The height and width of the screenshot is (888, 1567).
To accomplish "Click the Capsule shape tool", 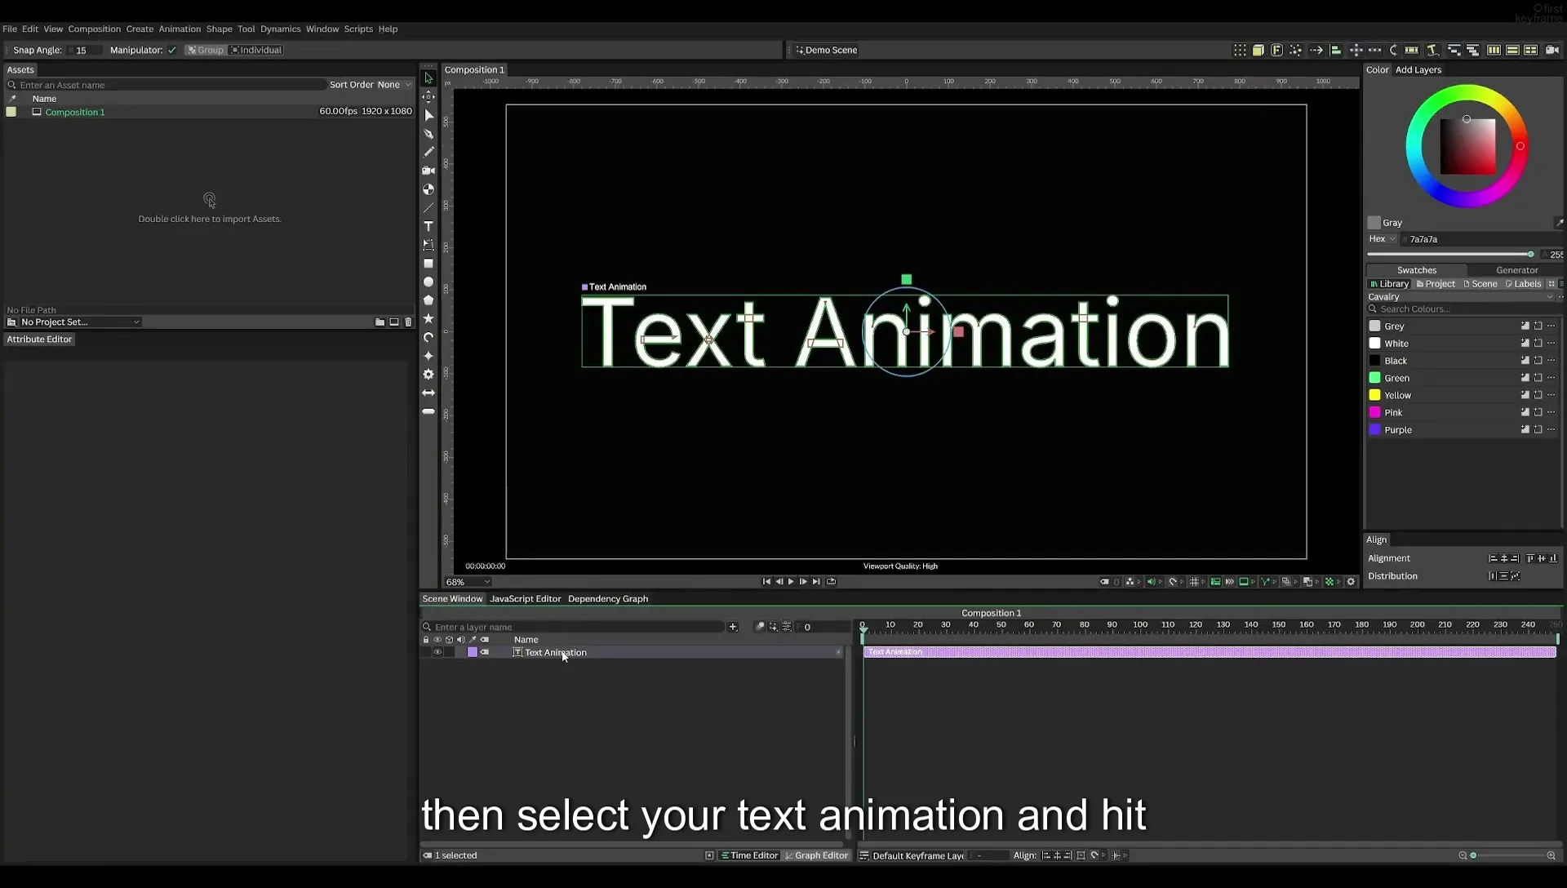I will coord(428,412).
